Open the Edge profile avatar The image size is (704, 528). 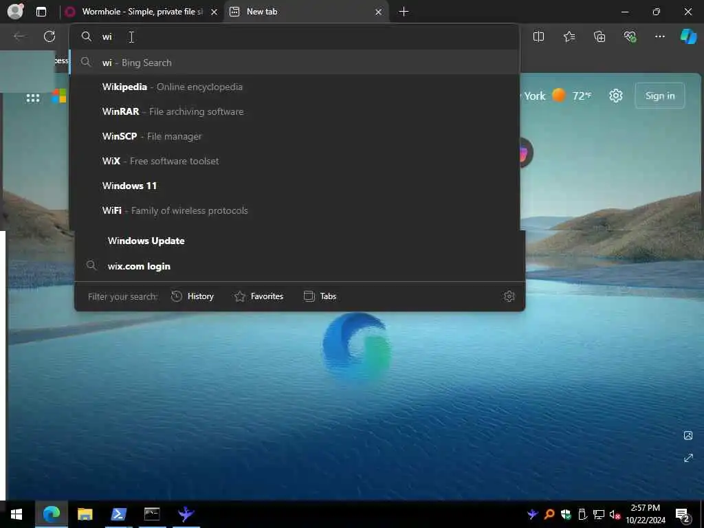pos(15,11)
